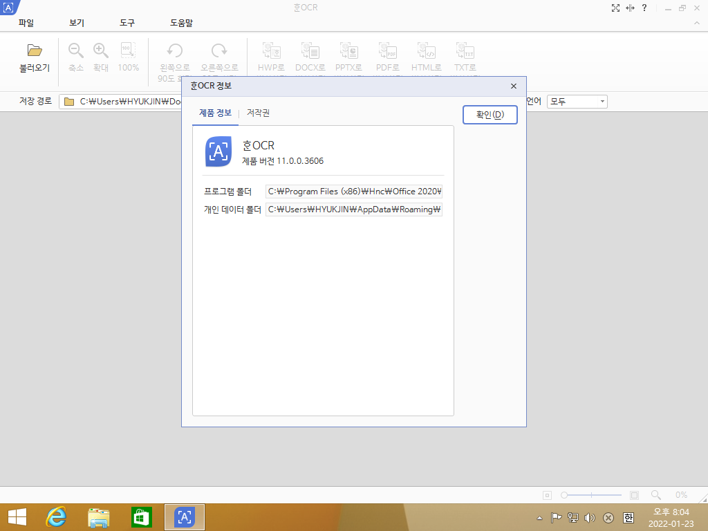The image size is (708, 531).
Task: Open File Explorer from taskbar
Action: [x=98, y=517]
